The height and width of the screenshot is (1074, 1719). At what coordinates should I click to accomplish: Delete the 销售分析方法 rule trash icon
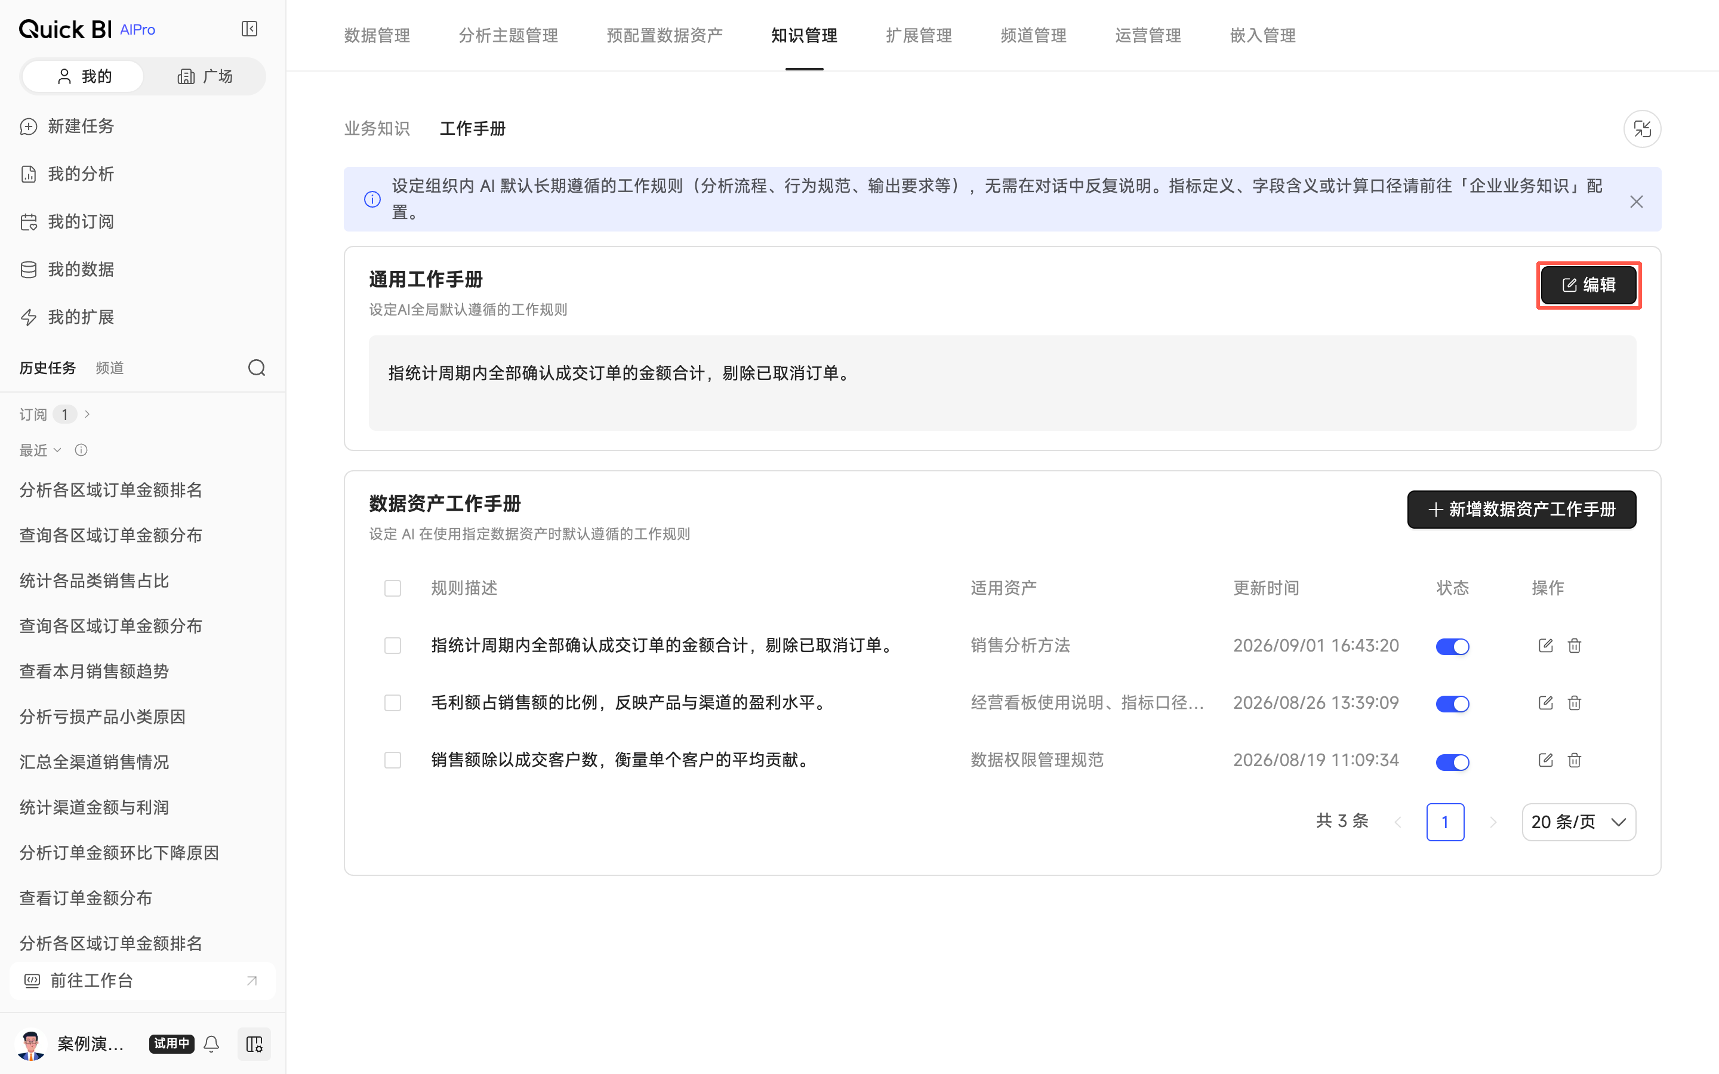coord(1574,645)
